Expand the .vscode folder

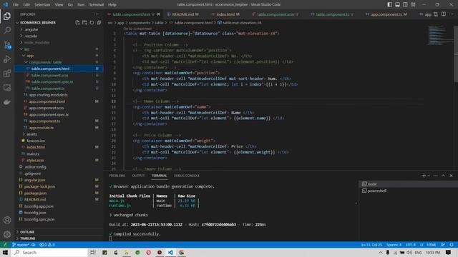pyautogui.click(x=59, y=36)
